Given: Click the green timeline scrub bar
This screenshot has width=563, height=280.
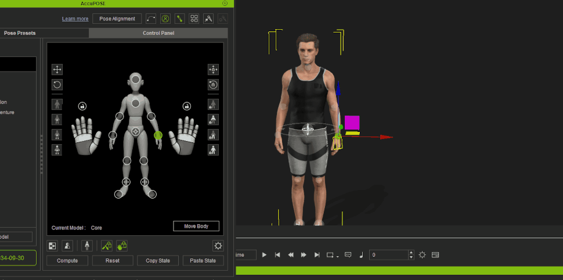Looking at the screenshot, I should click(399, 271).
